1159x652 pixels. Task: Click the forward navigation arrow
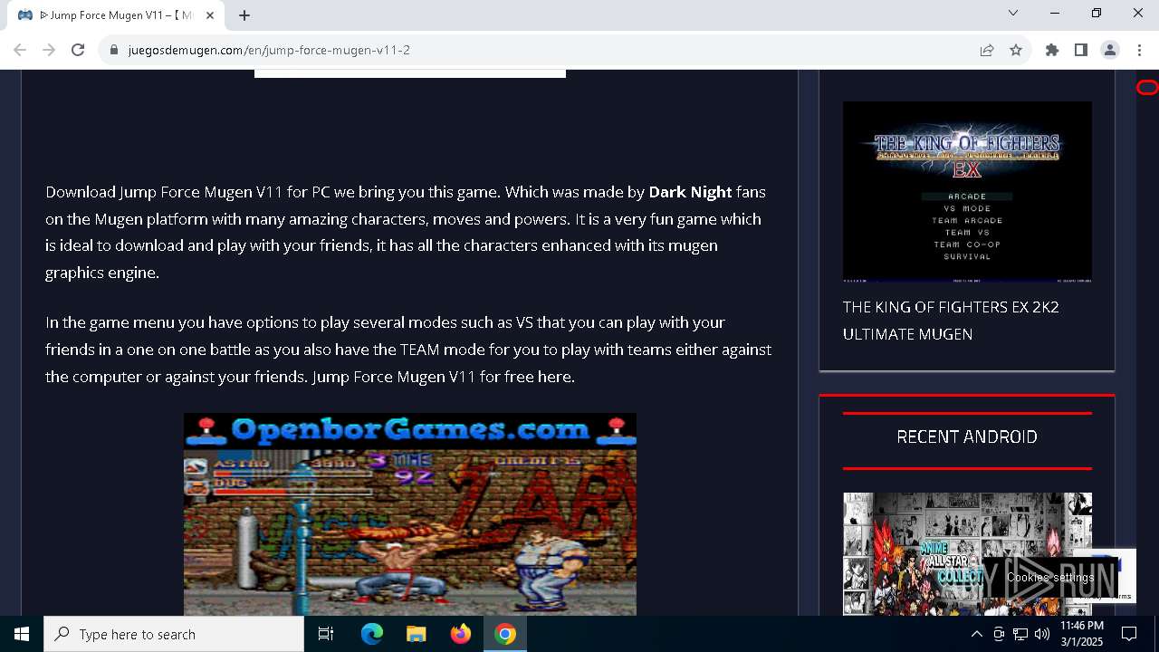(49, 50)
